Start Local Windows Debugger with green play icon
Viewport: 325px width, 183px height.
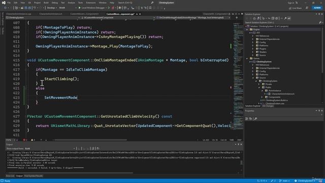tap(79, 8)
